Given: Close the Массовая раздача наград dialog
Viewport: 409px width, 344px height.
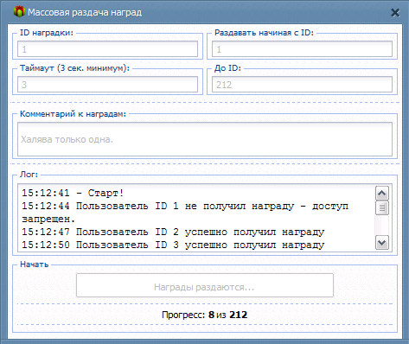Looking at the screenshot, I should (x=395, y=13).
